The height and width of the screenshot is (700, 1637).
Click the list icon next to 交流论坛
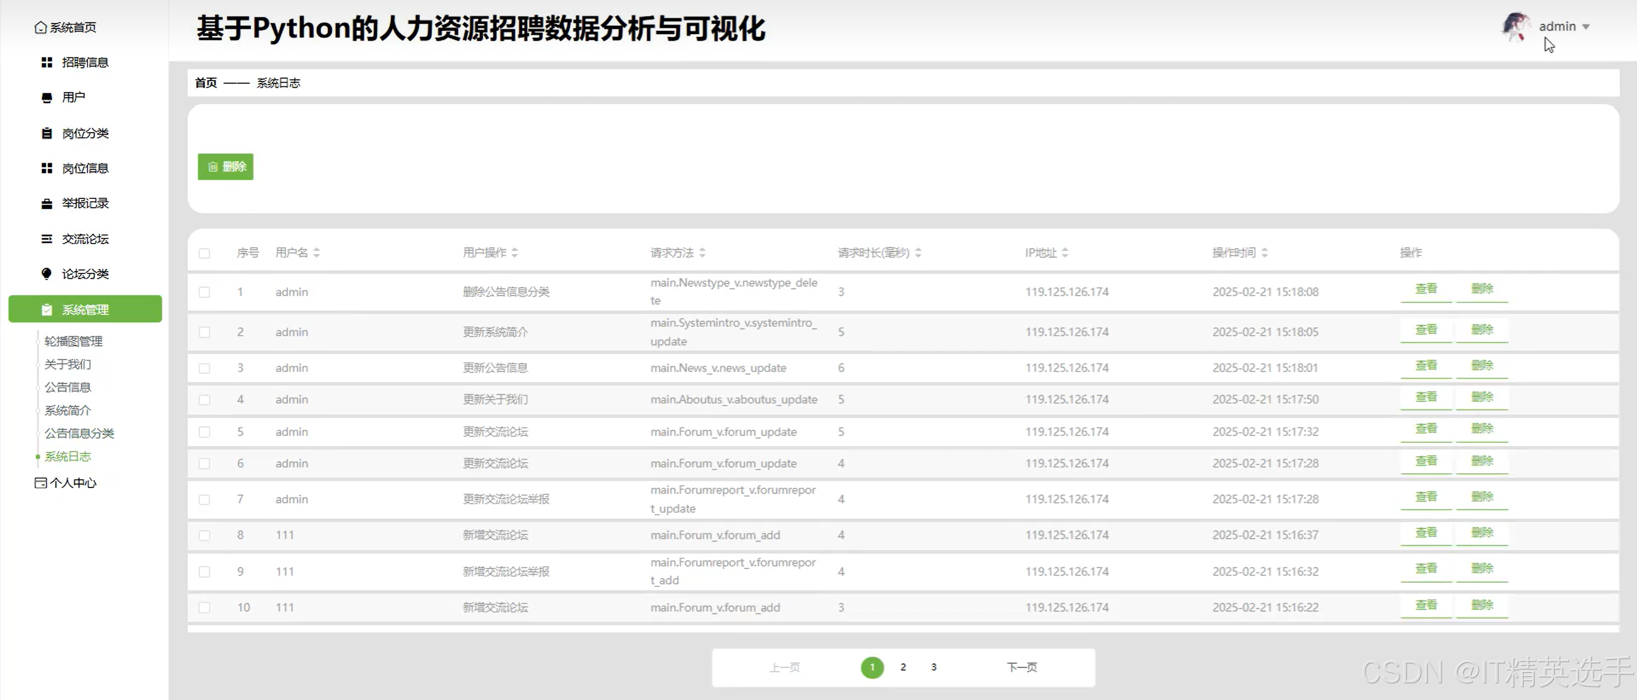[x=46, y=239]
